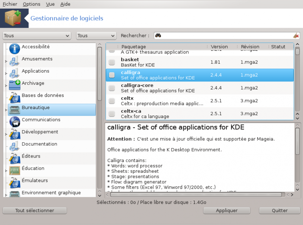Click the Accessibilité category icon
The width and height of the screenshot is (303, 225).
click(x=14, y=48)
